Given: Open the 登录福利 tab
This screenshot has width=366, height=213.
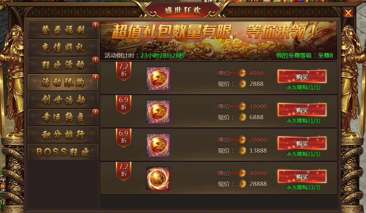Looking at the screenshot, I should pyautogui.click(x=63, y=30).
